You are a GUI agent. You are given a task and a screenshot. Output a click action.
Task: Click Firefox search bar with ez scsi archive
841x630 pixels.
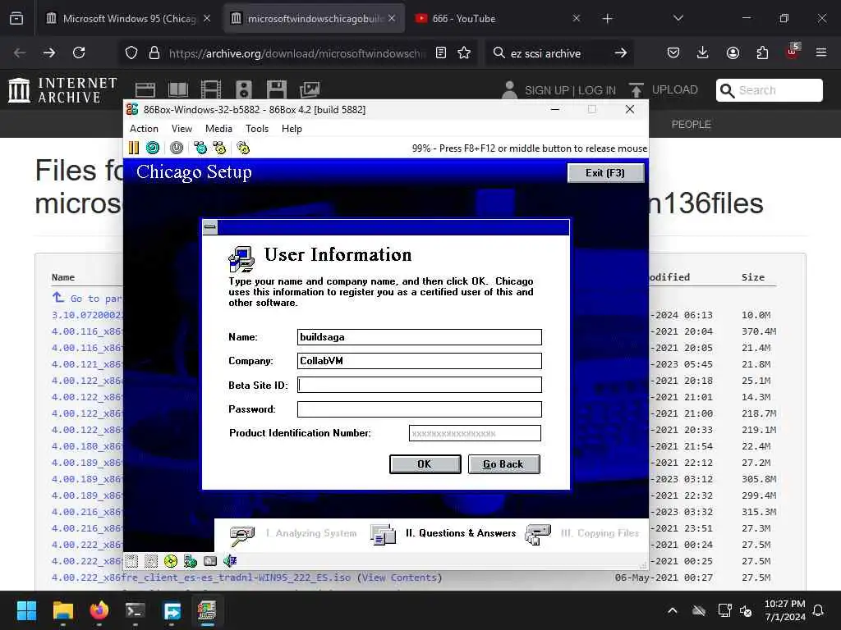[x=558, y=53]
